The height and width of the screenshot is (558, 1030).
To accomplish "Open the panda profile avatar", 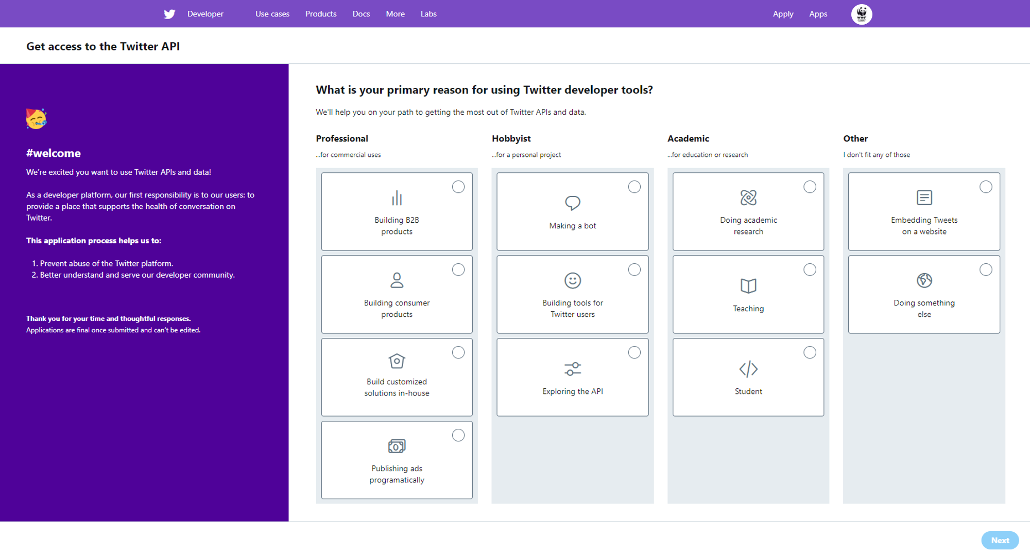I will coord(861,14).
